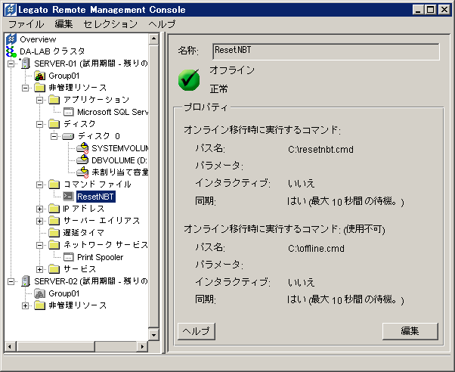Click the ヘルプ button in the properties panel
The height and width of the screenshot is (372, 455).
click(x=197, y=331)
